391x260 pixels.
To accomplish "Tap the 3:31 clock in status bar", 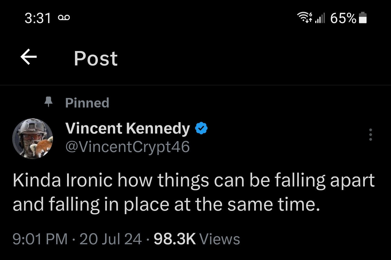I will pos(38,18).
